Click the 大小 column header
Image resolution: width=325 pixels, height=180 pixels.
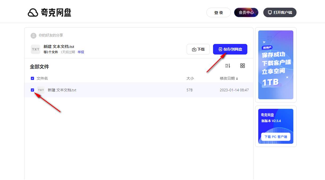pyautogui.click(x=190, y=78)
